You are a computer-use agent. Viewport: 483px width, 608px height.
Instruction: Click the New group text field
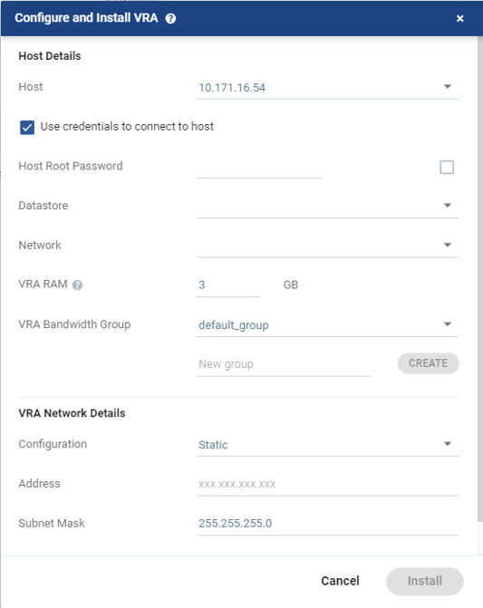coord(284,364)
